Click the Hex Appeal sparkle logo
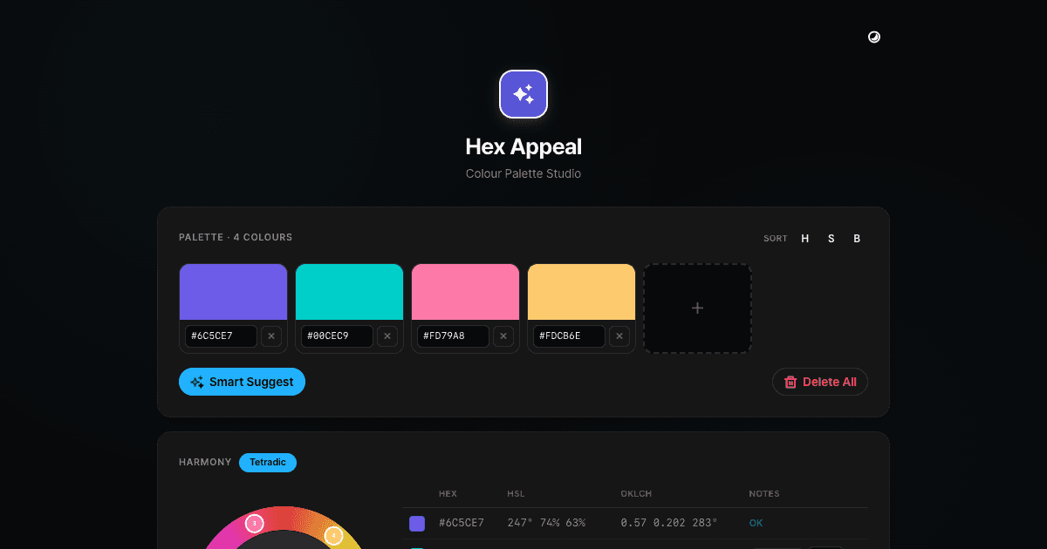Screen dimensions: 1047x549 [523, 94]
